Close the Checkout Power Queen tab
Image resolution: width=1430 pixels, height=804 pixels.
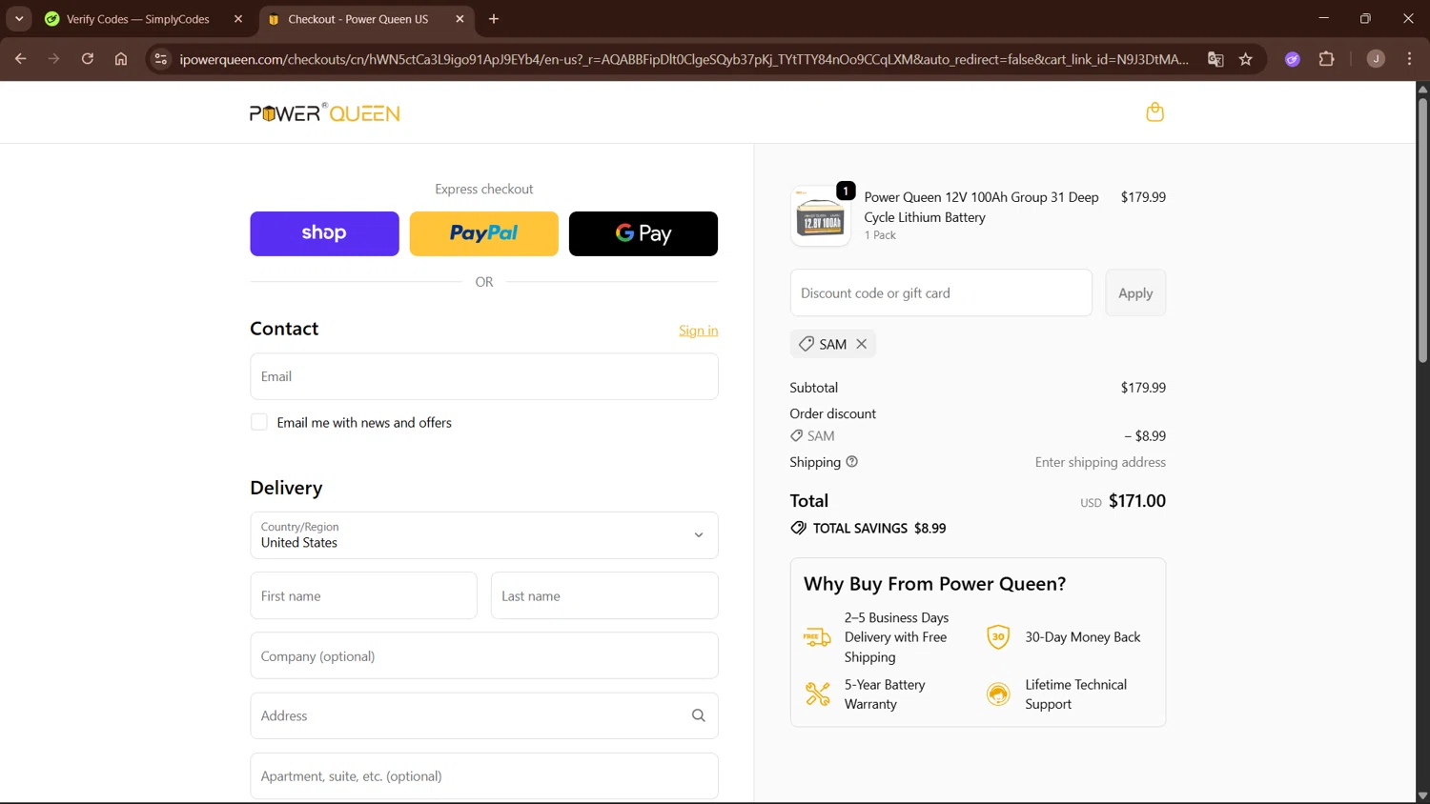coord(460,19)
